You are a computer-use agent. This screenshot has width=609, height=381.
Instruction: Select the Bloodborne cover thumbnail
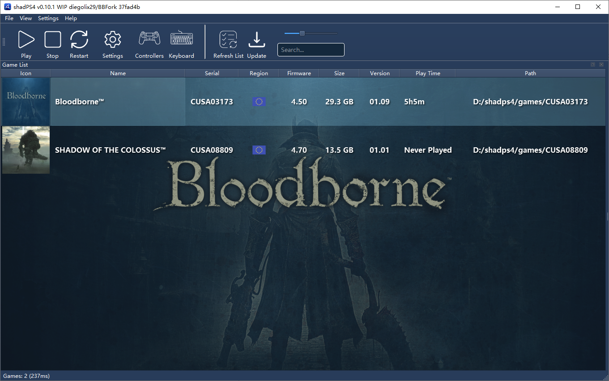pyautogui.click(x=26, y=102)
